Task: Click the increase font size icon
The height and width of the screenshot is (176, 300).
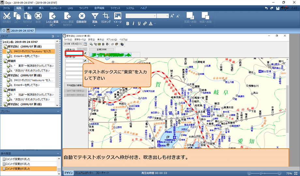Action: coord(172,16)
